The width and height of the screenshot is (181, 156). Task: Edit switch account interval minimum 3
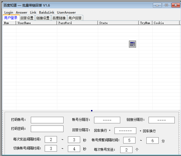click(51, 148)
